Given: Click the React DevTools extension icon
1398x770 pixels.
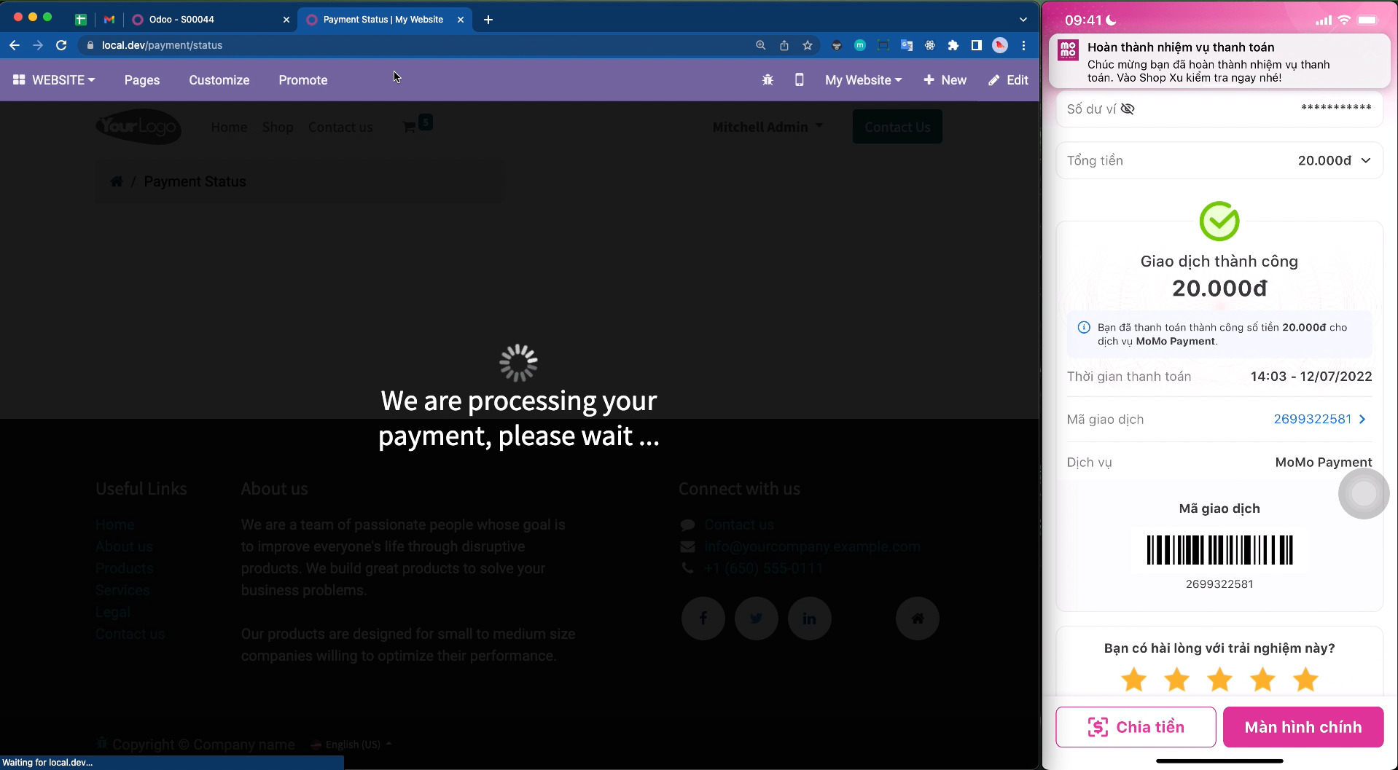Looking at the screenshot, I should pyautogui.click(x=930, y=45).
